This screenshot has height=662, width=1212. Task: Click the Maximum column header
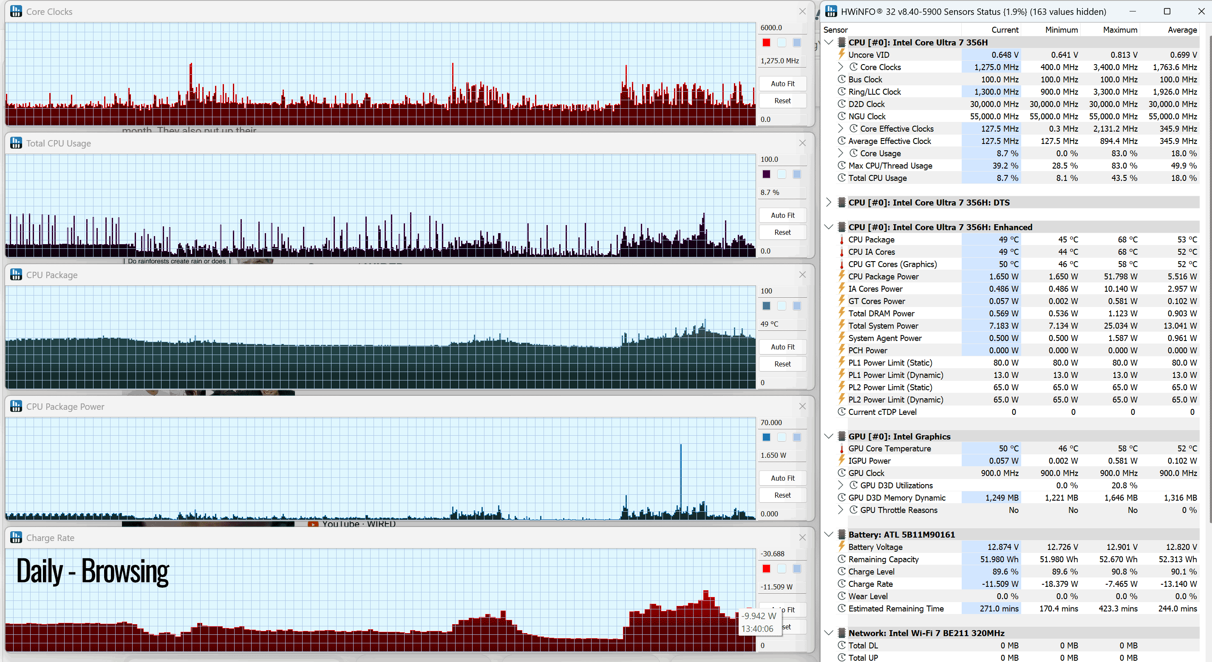[1120, 30]
